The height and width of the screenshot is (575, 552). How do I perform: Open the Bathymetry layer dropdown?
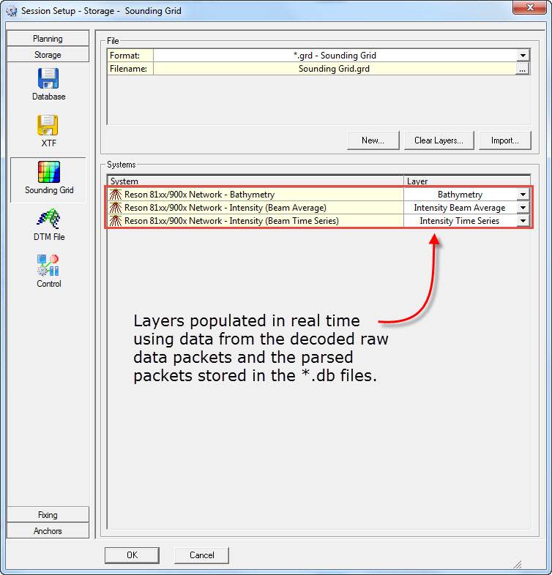click(x=523, y=195)
